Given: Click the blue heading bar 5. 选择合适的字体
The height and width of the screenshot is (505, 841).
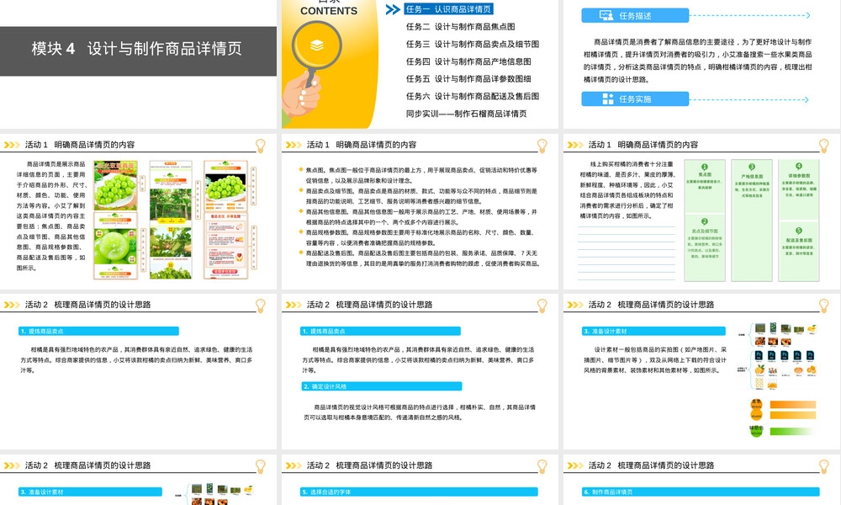Looking at the screenshot, I should [419, 492].
